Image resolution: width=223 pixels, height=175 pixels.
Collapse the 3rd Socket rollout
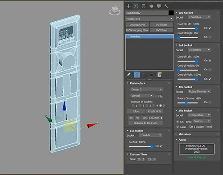(x=185, y=45)
